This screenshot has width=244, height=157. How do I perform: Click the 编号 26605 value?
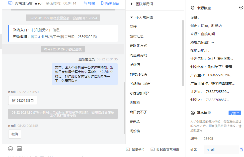[208, 139]
